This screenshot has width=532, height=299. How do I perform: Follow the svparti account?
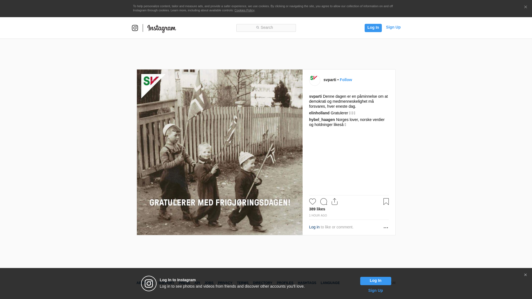[346, 80]
